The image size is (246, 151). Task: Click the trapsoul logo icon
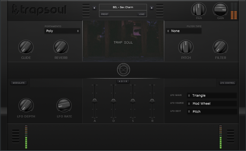point(16,9)
